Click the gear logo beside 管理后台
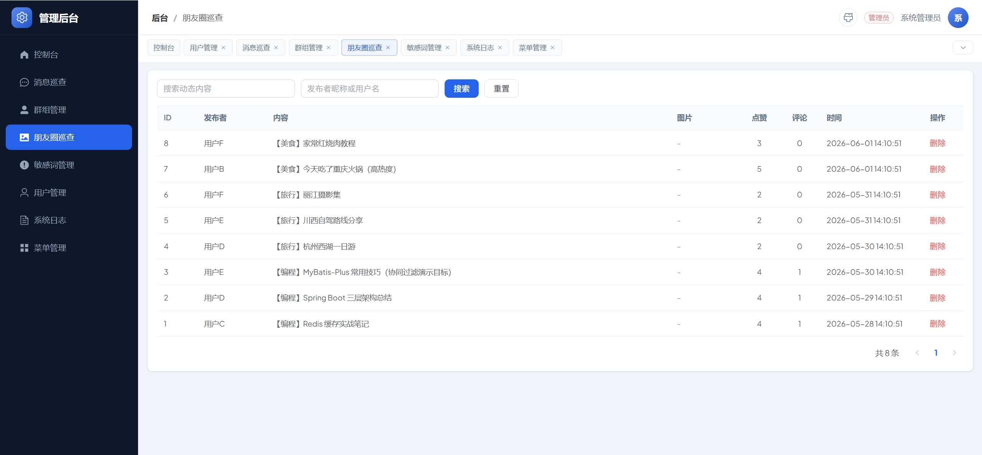 (x=22, y=18)
